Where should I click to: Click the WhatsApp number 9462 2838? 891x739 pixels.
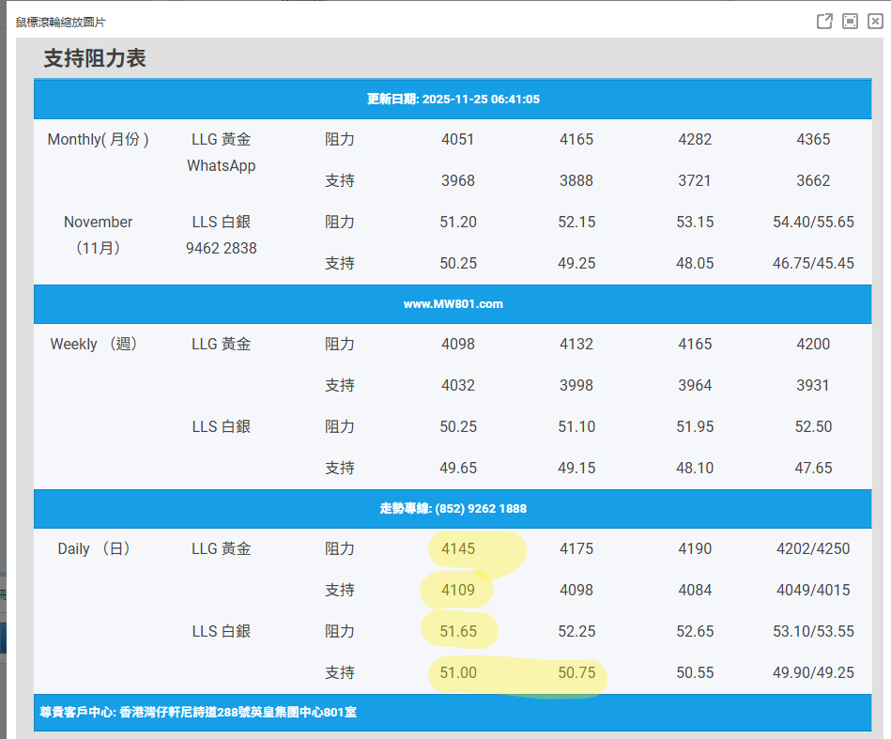click(x=222, y=249)
